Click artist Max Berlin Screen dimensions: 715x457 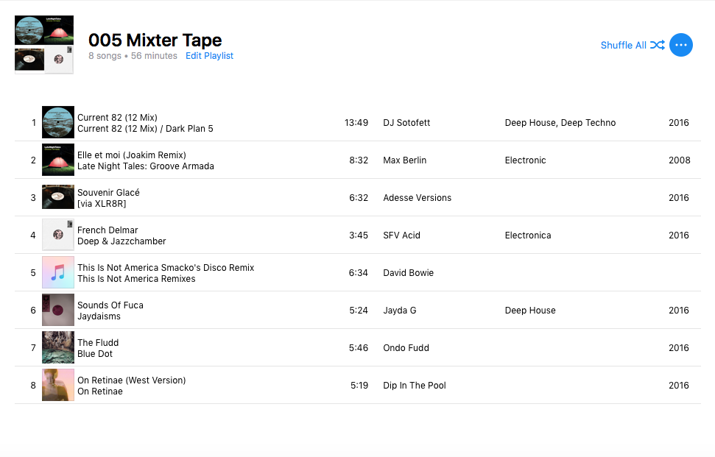coord(404,160)
